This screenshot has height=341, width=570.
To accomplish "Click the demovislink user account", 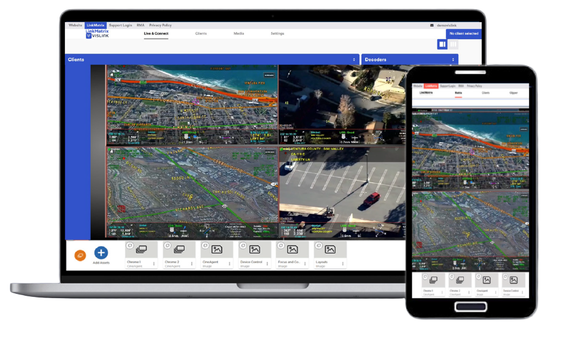I will point(447,25).
